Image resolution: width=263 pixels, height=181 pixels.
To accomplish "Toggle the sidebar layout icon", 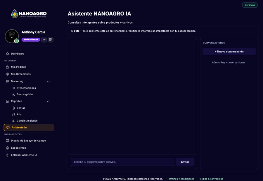I will [51, 40].
